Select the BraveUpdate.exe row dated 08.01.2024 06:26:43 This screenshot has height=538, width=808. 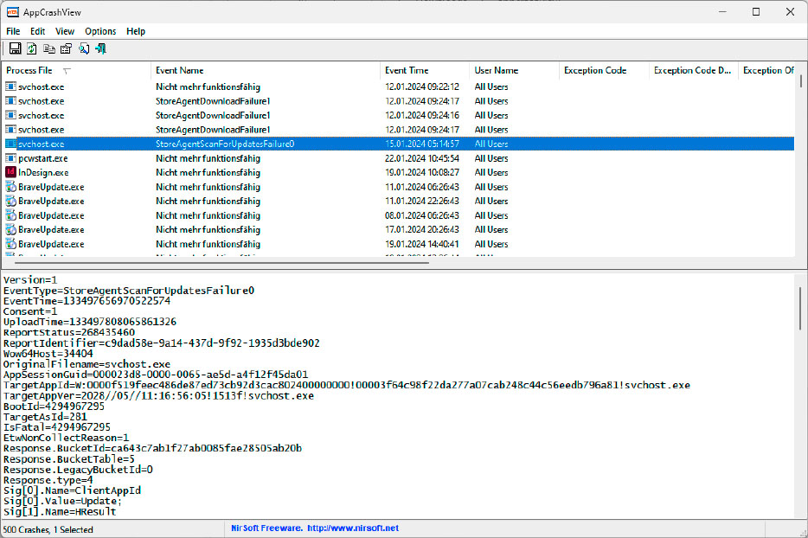click(398, 215)
